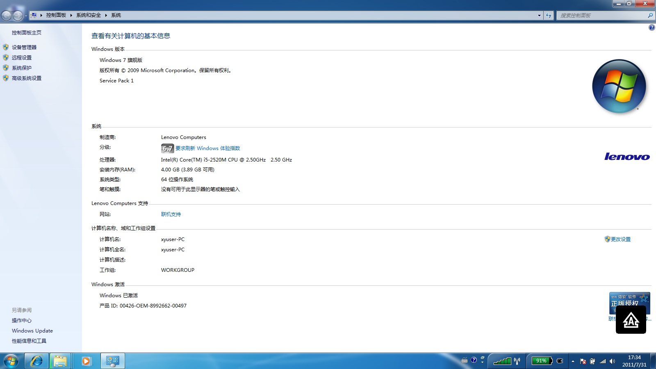Viewport: 656px width, 369px height.
Task: Click the search magnifier icon
Action: (x=650, y=16)
